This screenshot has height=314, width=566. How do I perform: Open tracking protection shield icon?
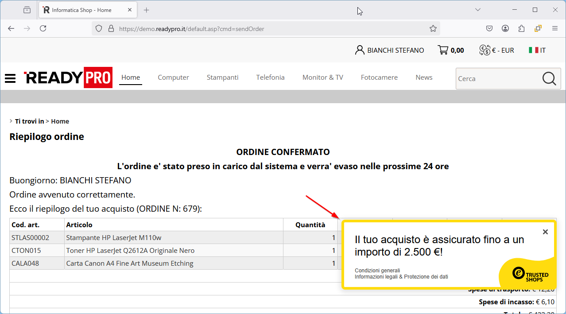coord(99,28)
